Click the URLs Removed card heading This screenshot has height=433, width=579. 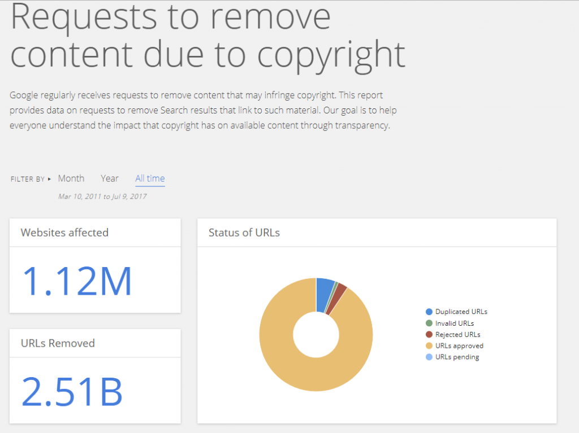click(58, 343)
